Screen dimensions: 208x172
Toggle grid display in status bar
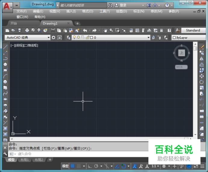pyautogui.click(x=73, y=166)
